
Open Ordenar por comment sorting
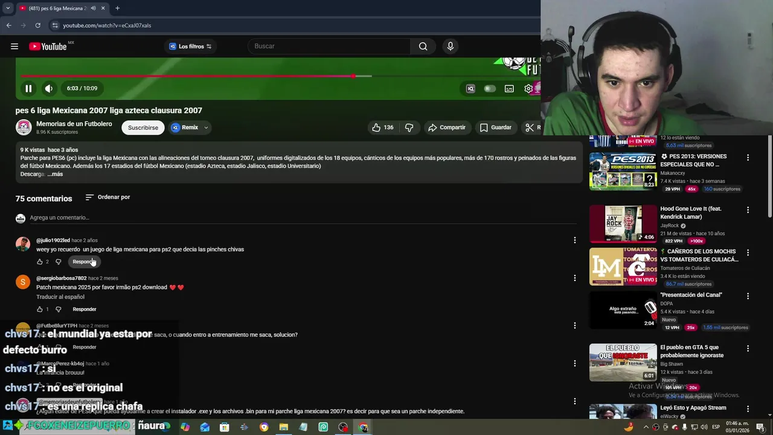pos(107,197)
